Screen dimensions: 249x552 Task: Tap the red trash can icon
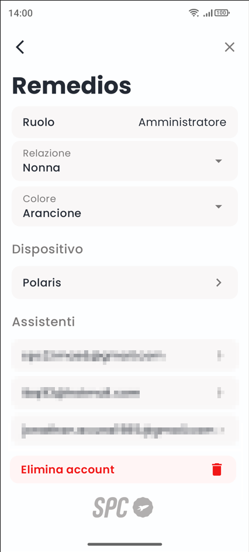(217, 470)
